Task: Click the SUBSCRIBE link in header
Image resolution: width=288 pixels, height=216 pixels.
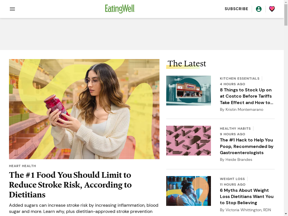Action: (236, 9)
